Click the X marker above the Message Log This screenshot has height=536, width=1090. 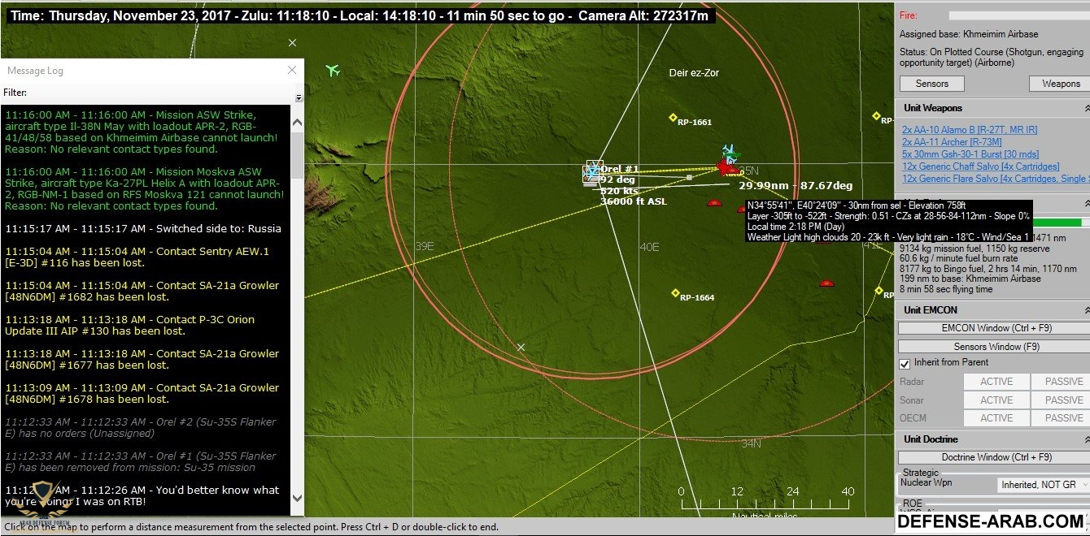tap(293, 43)
